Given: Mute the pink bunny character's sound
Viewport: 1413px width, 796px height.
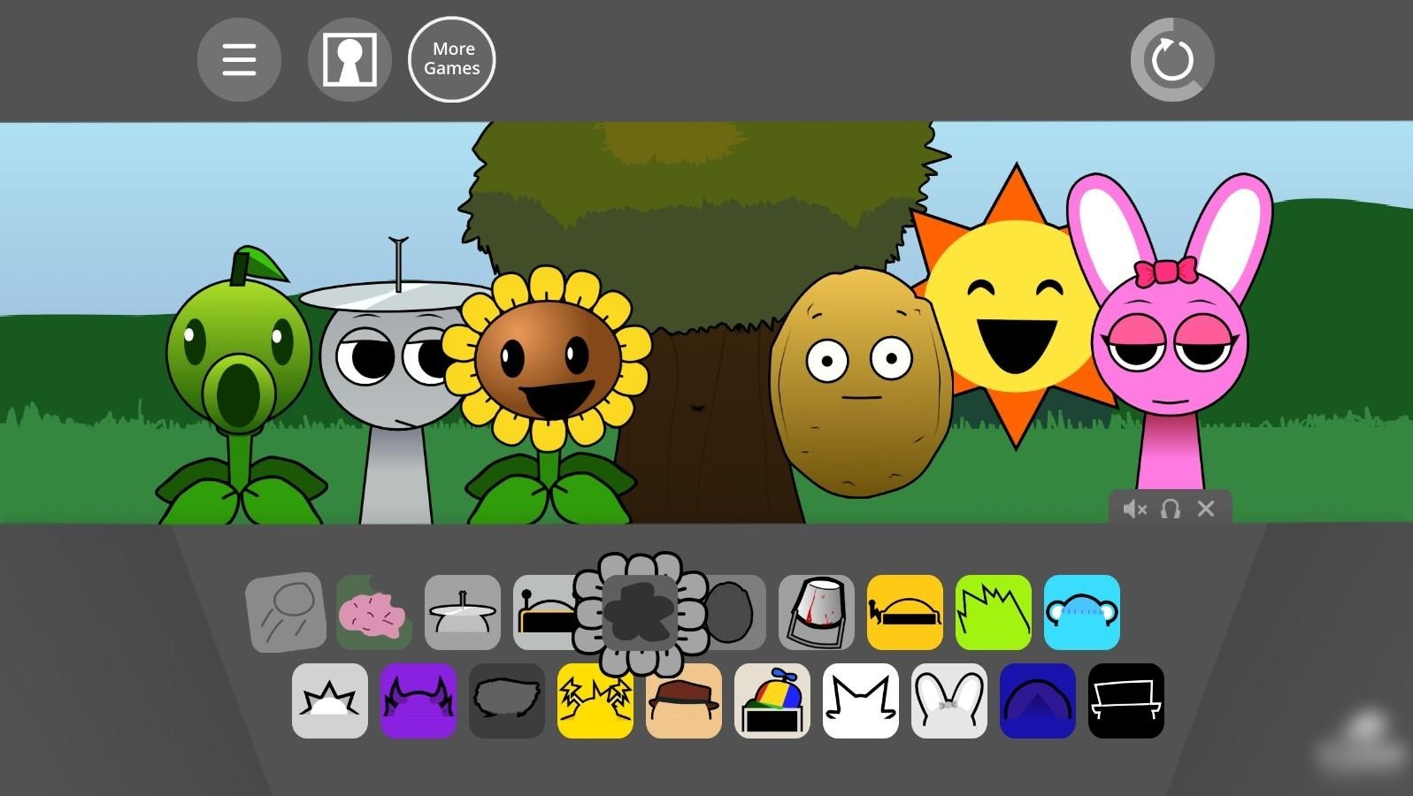Looking at the screenshot, I should tap(1134, 509).
